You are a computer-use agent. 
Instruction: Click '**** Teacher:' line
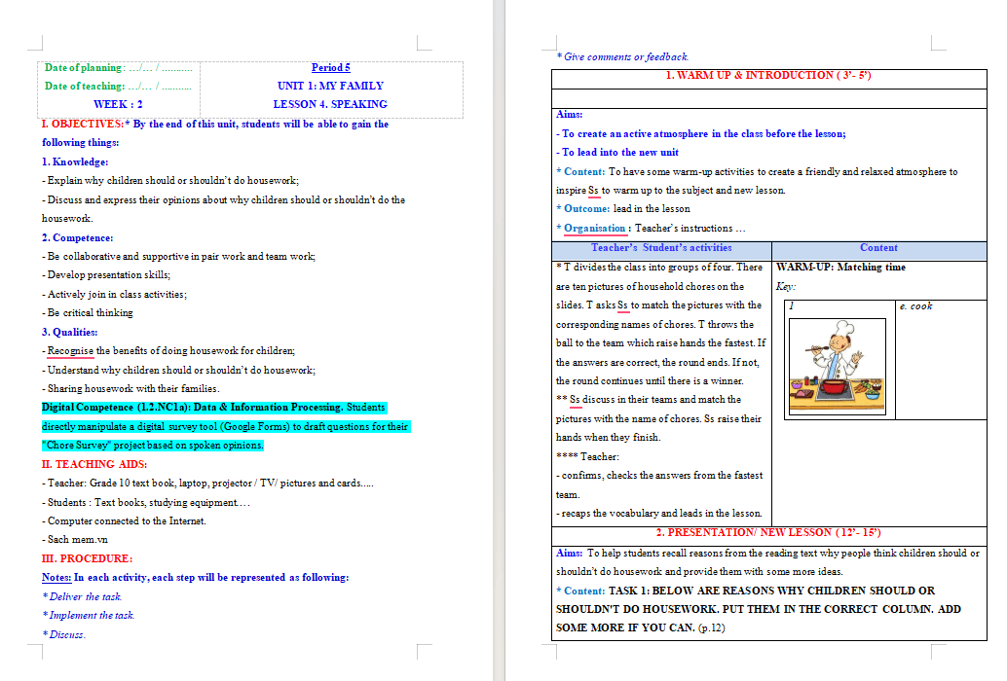[x=587, y=456]
